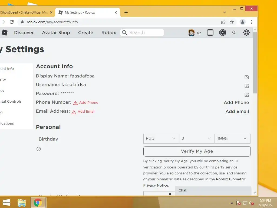The width and height of the screenshot is (277, 208).
Task: Open the Chrome profile account icon
Action: click(243, 22)
